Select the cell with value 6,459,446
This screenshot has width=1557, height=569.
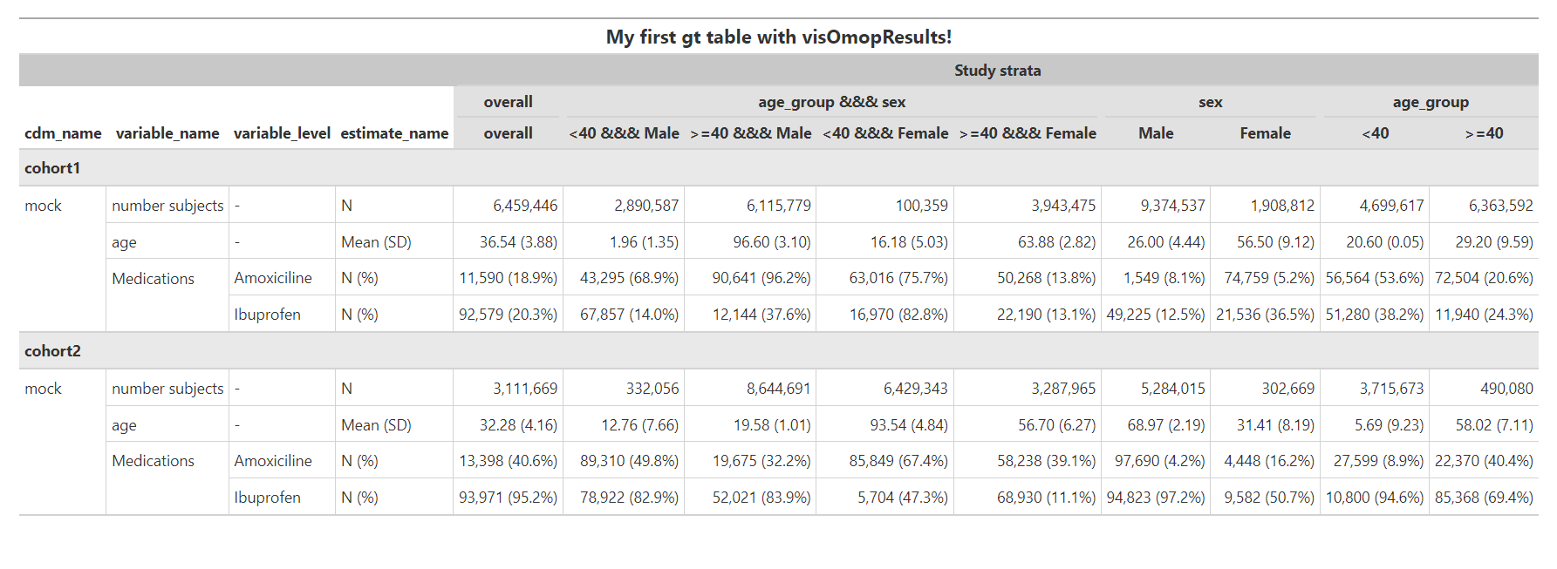click(524, 206)
